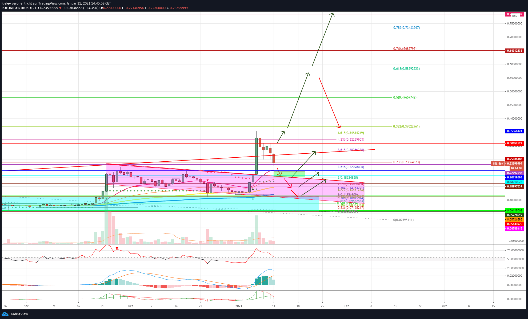The height and width of the screenshot is (319, 528).
Task: Click the Fibonacci extension label 4.236(0.32239903)
Action: (x=351, y=140)
